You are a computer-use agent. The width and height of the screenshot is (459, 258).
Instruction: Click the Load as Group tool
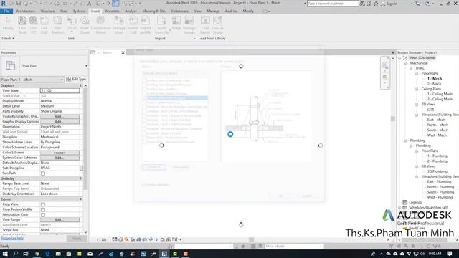click(x=217, y=25)
